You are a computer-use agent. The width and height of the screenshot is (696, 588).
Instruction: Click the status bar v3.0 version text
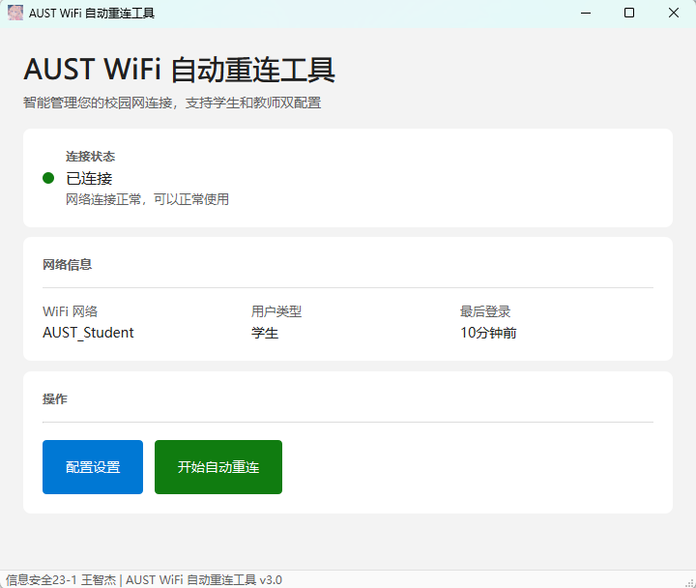pos(270,579)
